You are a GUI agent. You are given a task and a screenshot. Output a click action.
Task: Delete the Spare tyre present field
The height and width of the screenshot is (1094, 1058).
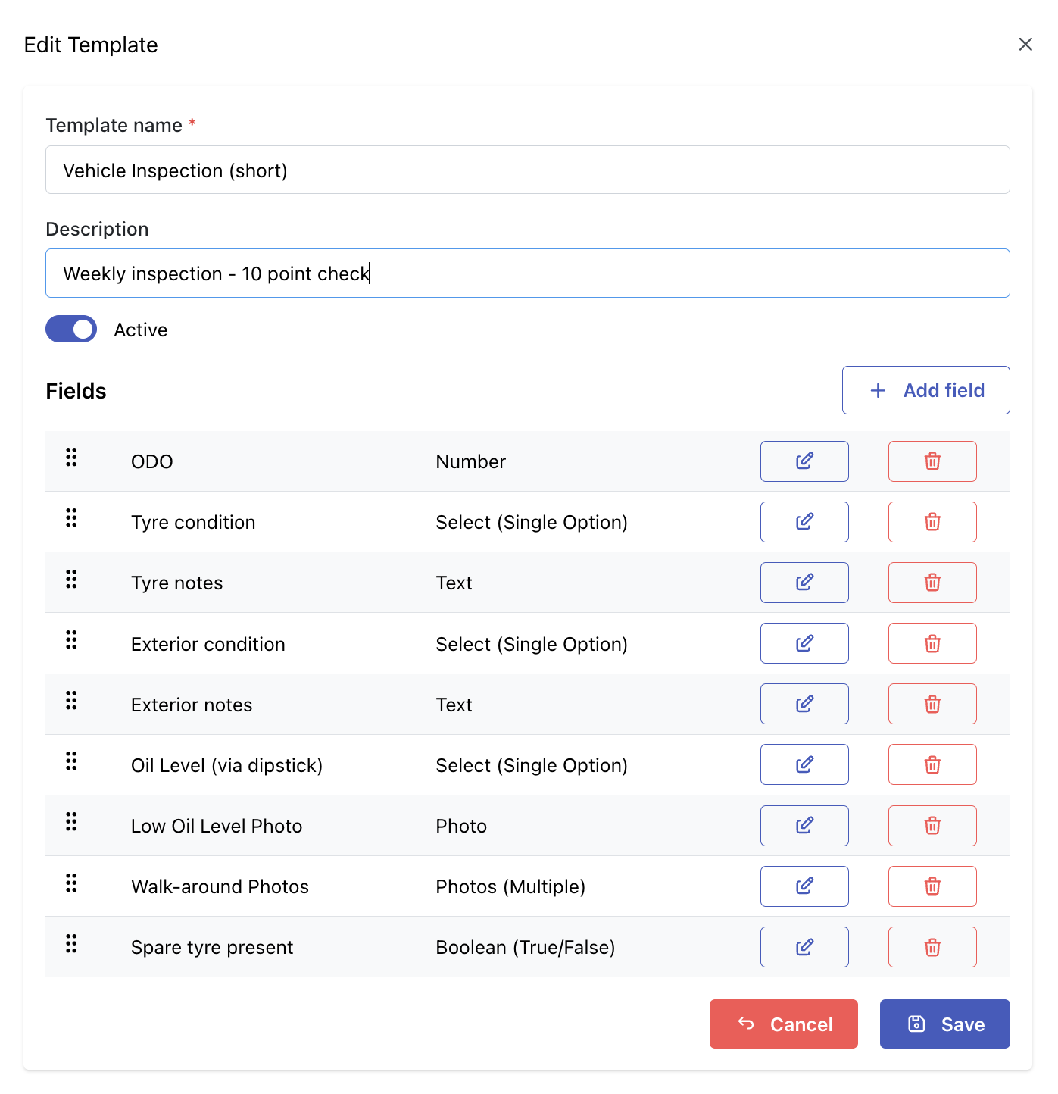tap(932, 947)
